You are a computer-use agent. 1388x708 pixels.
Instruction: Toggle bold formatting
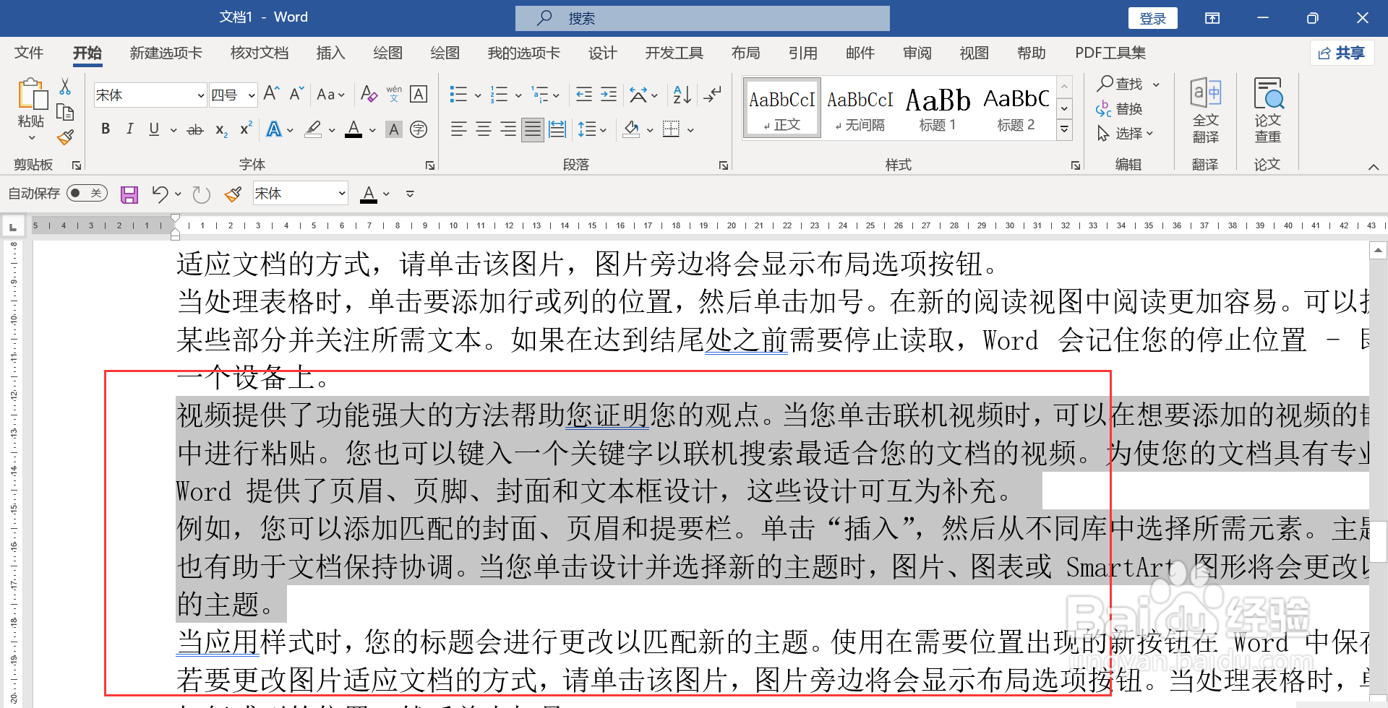(x=106, y=129)
